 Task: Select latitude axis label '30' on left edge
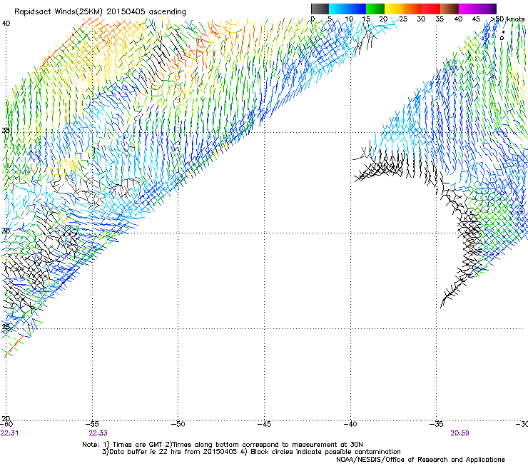(x=6, y=231)
